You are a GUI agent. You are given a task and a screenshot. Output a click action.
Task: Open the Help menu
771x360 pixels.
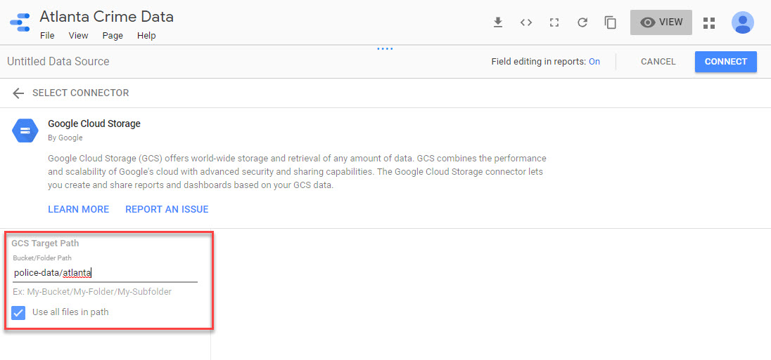[x=146, y=36]
